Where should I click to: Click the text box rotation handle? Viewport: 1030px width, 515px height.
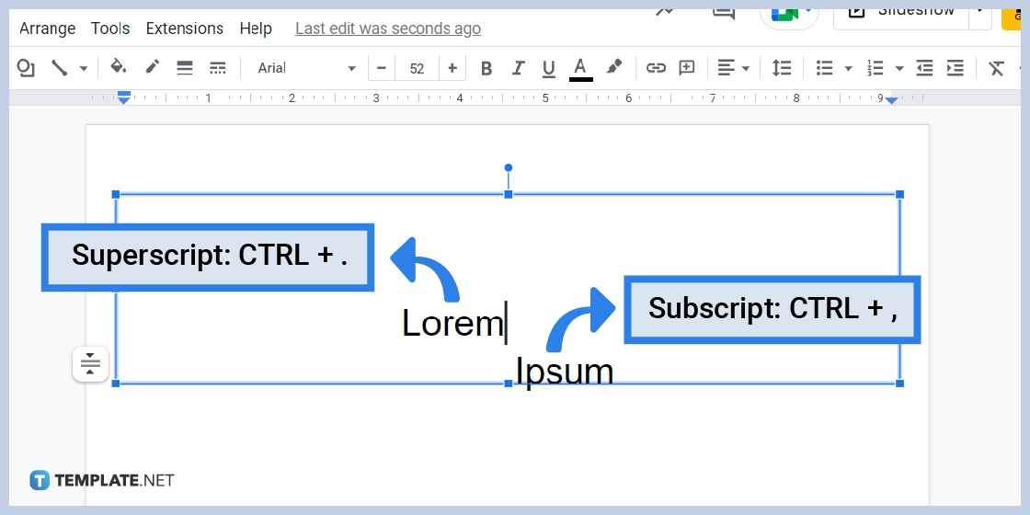pyautogui.click(x=508, y=168)
